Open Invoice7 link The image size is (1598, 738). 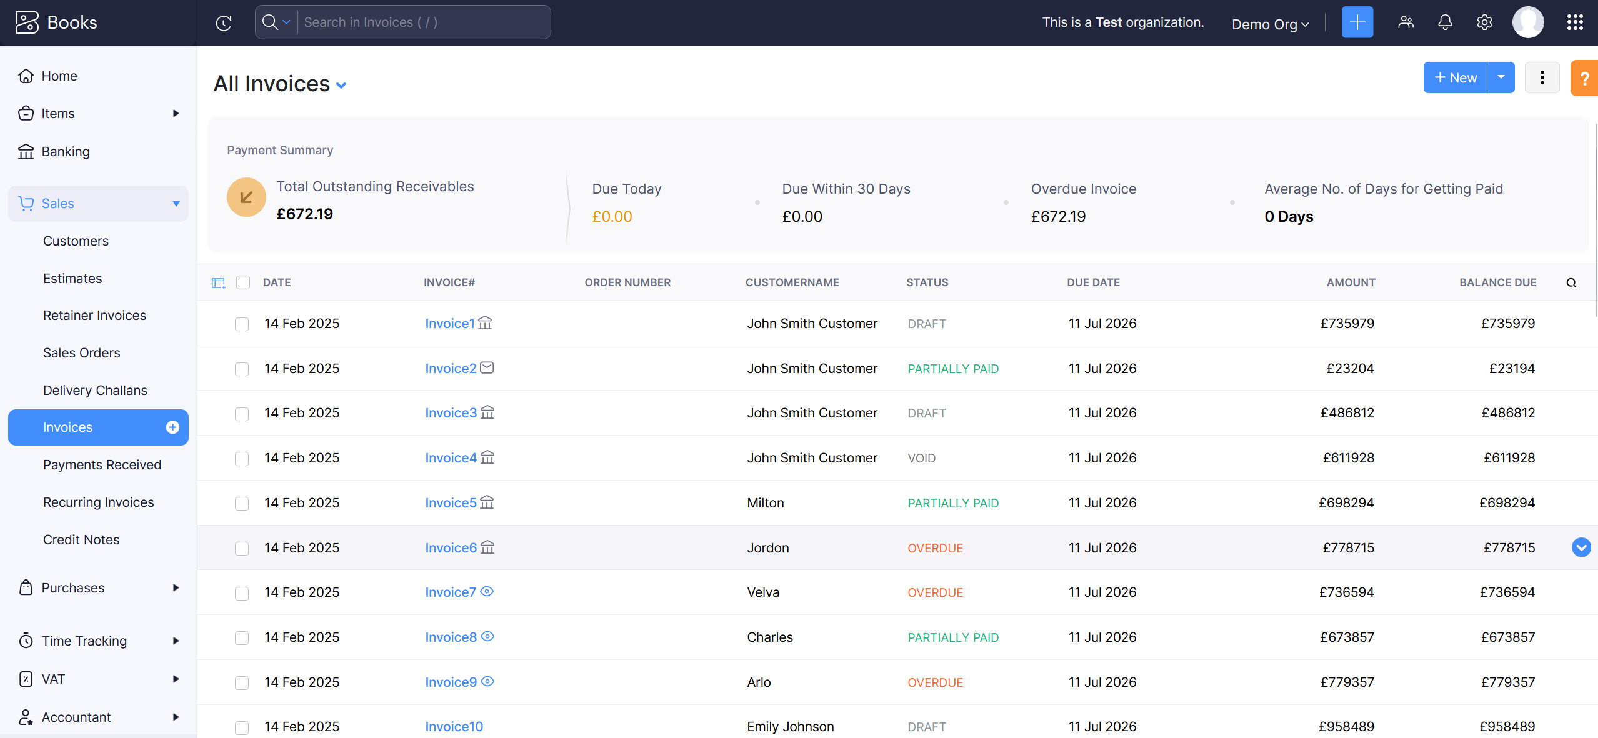pos(450,592)
